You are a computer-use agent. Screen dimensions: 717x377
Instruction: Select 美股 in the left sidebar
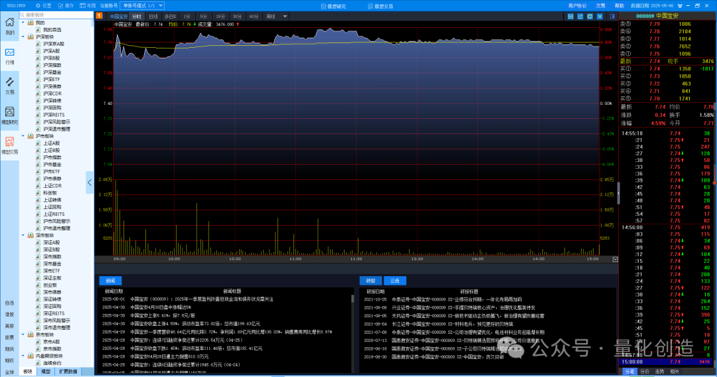tap(9, 326)
